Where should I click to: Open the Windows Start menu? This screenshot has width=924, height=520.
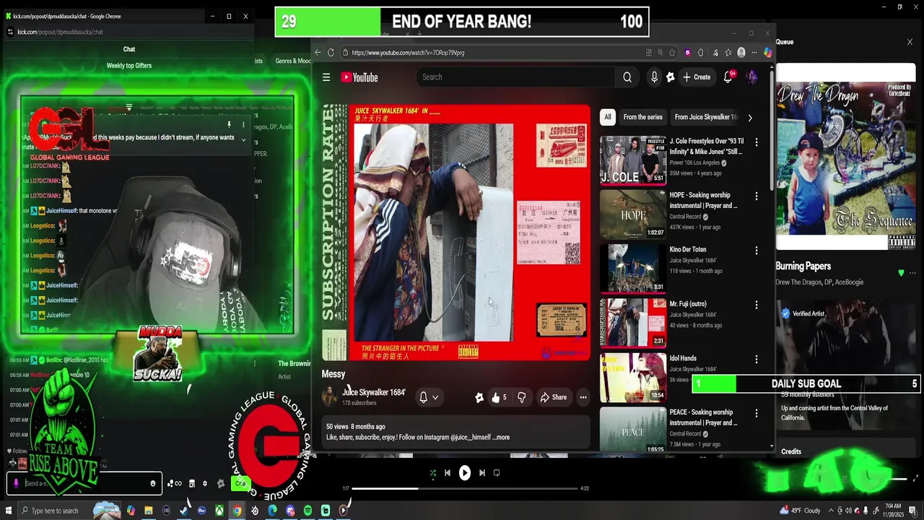coord(9,511)
